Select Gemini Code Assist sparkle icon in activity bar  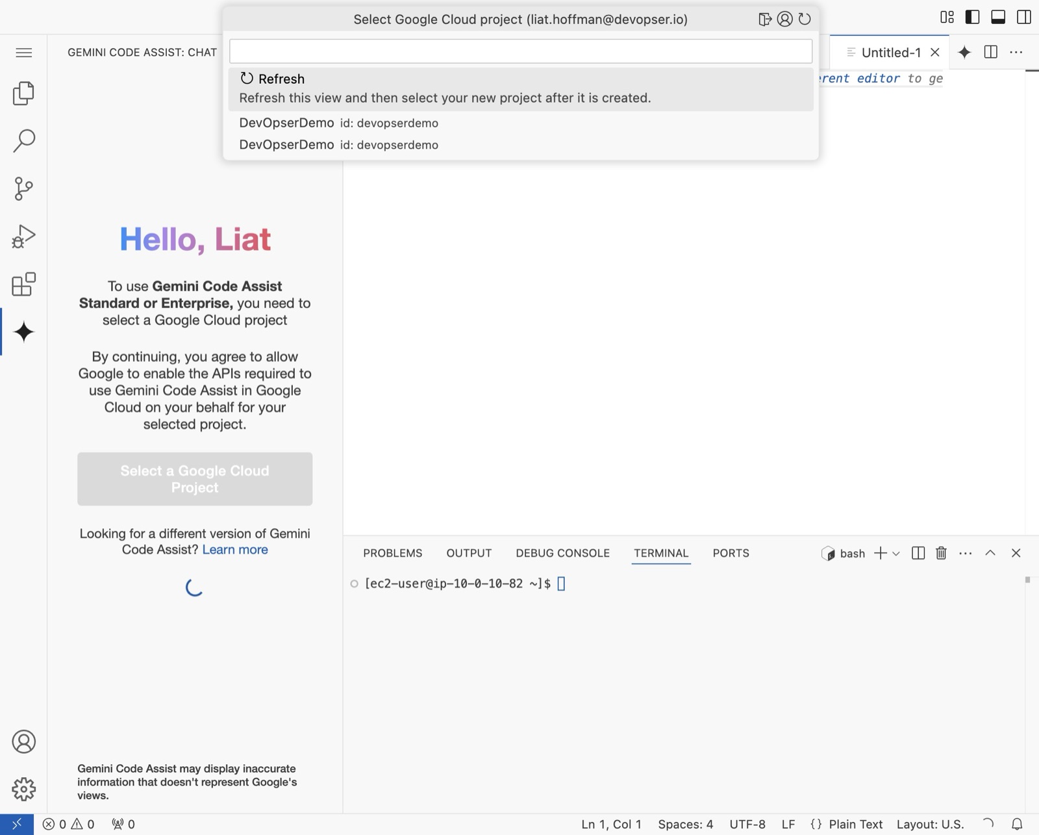pyautogui.click(x=24, y=331)
